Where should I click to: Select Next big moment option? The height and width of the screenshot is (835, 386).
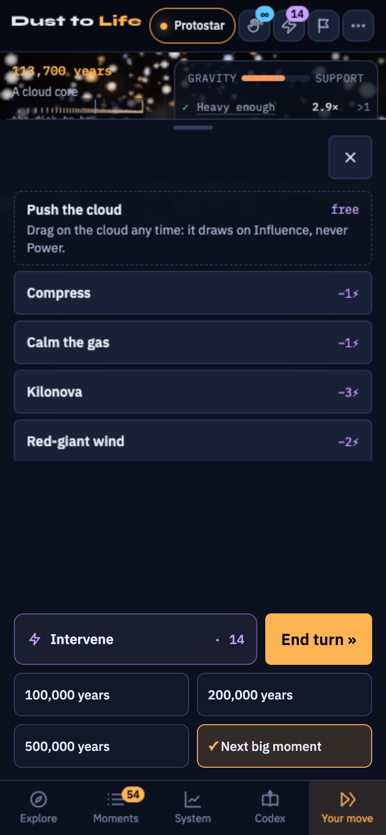coord(285,746)
